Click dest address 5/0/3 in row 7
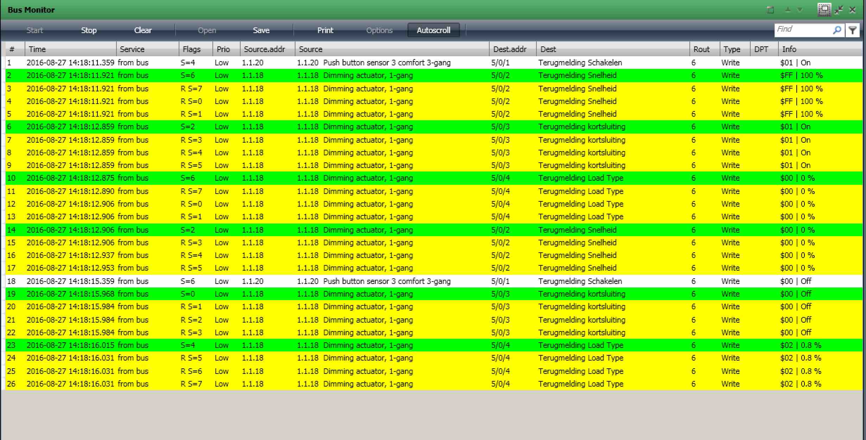Viewport: 866px width, 440px height. pyautogui.click(x=500, y=140)
